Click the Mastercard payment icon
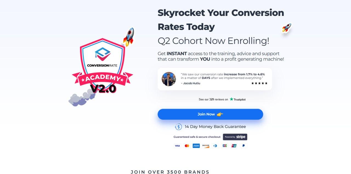This screenshot has width=351, height=174. (x=187, y=146)
